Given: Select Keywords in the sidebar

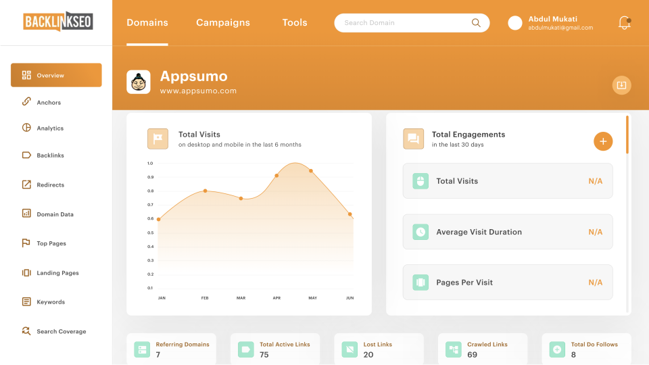Looking at the screenshot, I should point(51,301).
